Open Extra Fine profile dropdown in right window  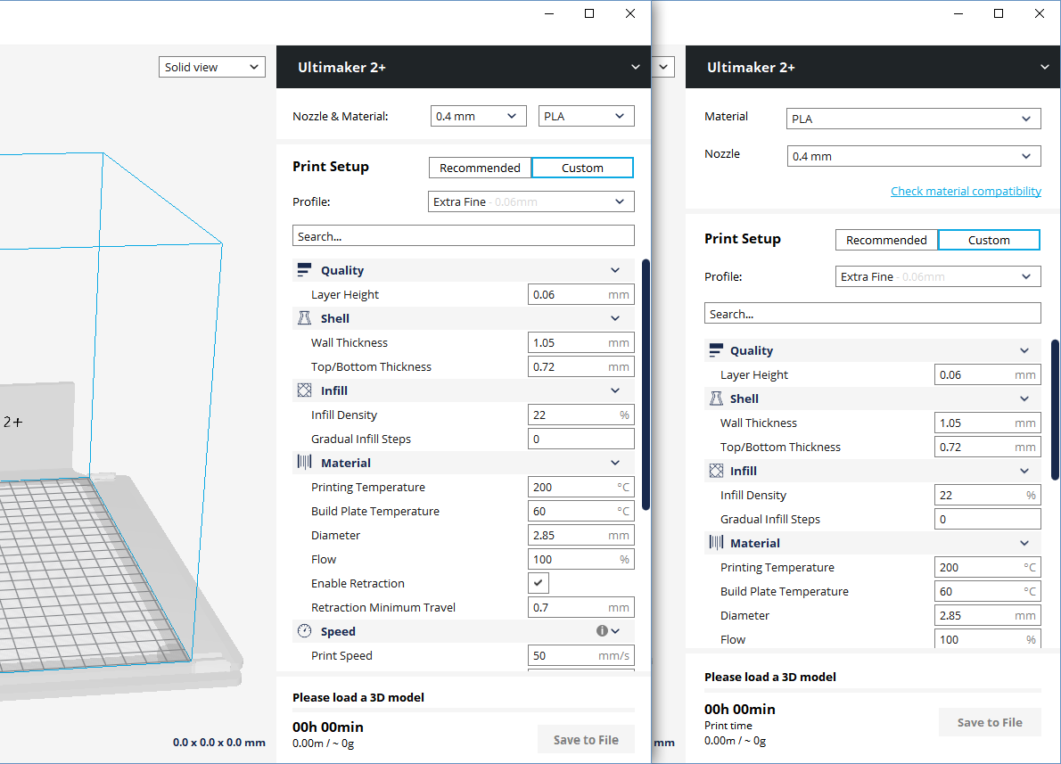click(938, 276)
